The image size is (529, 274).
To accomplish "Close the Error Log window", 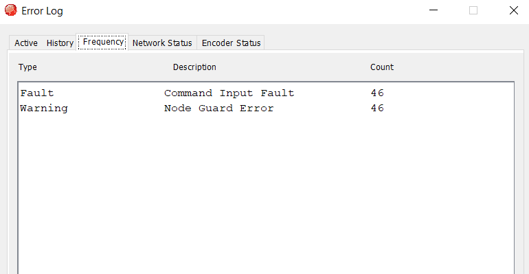I will pos(513,10).
